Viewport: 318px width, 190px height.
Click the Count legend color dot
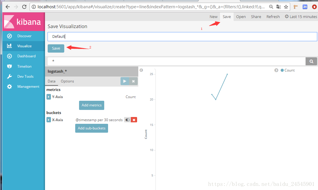click(x=282, y=70)
